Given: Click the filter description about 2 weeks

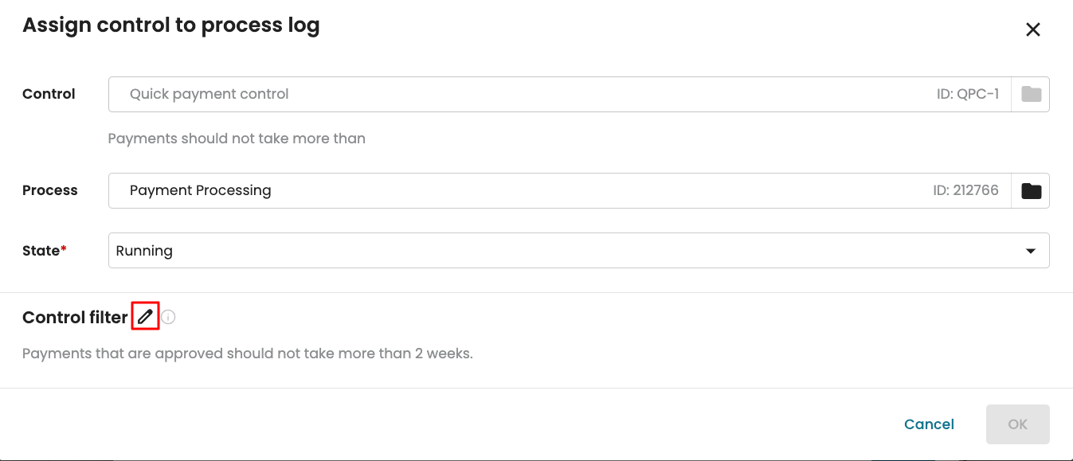Looking at the screenshot, I should pyautogui.click(x=248, y=353).
